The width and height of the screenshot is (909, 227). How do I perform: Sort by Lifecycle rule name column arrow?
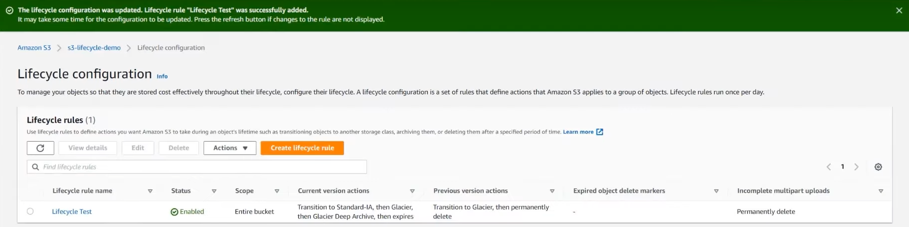(x=150, y=191)
